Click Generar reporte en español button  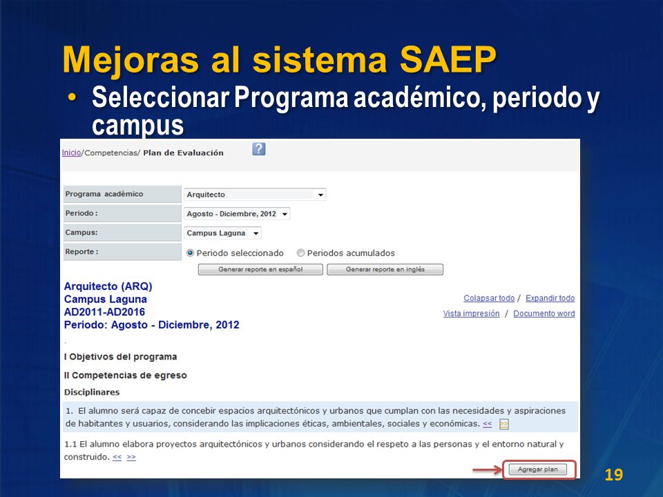(260, 269)
